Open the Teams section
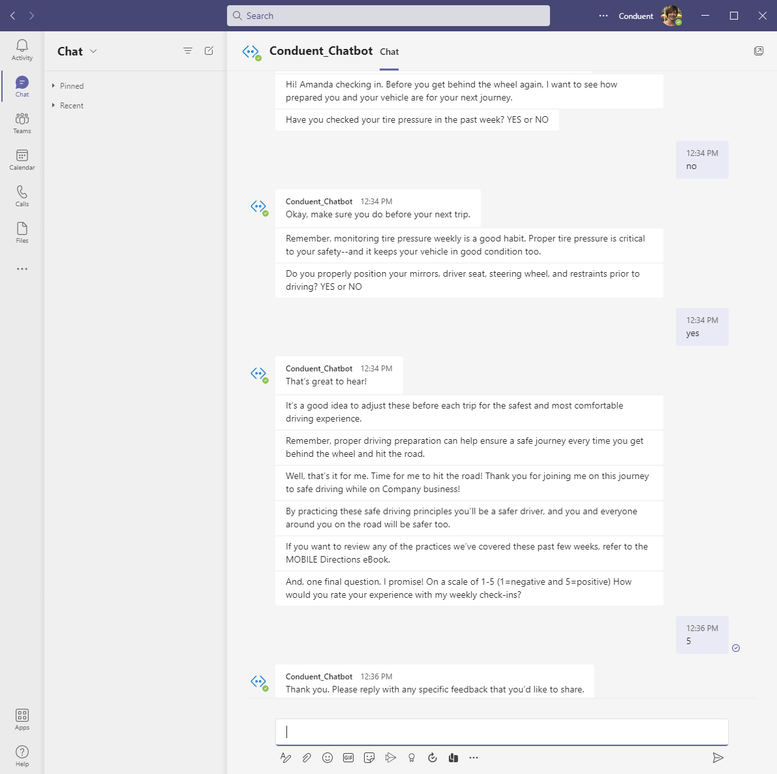The width and height of the screenshot is (777, 774). tap(22, 123)
